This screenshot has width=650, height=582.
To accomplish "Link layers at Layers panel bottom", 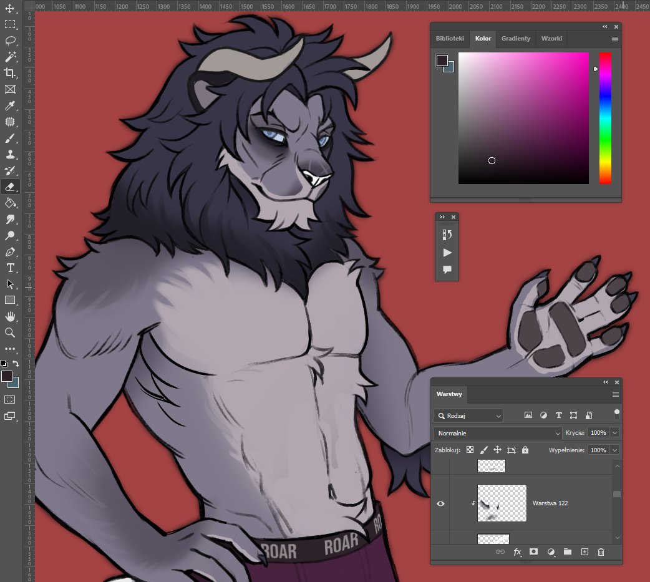I will (x=500, y=551).
